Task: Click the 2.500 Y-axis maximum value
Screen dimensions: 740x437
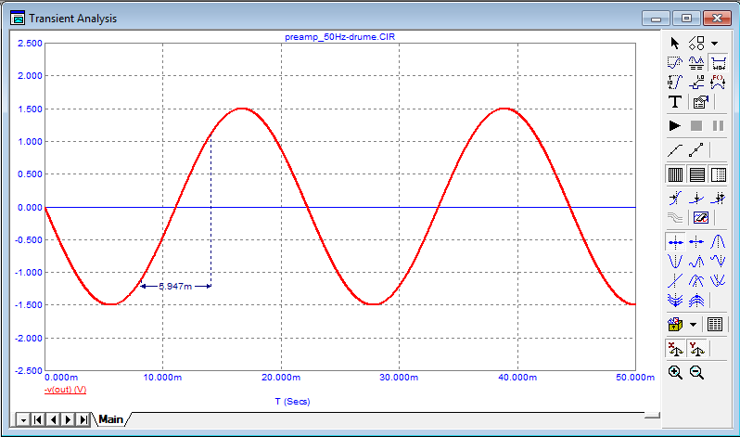Action: click(30, 44)
